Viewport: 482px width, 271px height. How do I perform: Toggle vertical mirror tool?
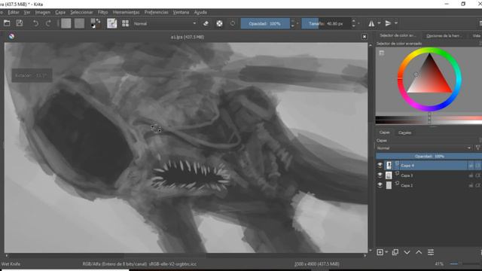(x=389, y=23)
